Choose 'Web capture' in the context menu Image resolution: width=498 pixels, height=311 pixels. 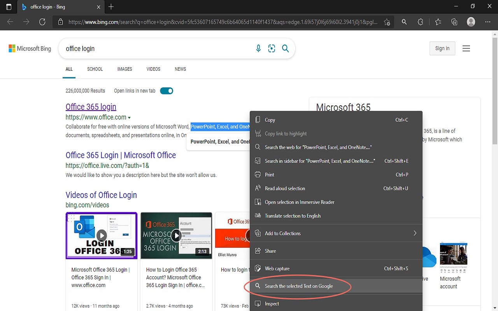pos(336,268)
